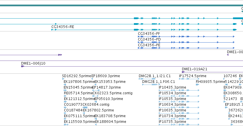
Task: Click the DME1-019A21 feature label
Action: tap(194, 69)
